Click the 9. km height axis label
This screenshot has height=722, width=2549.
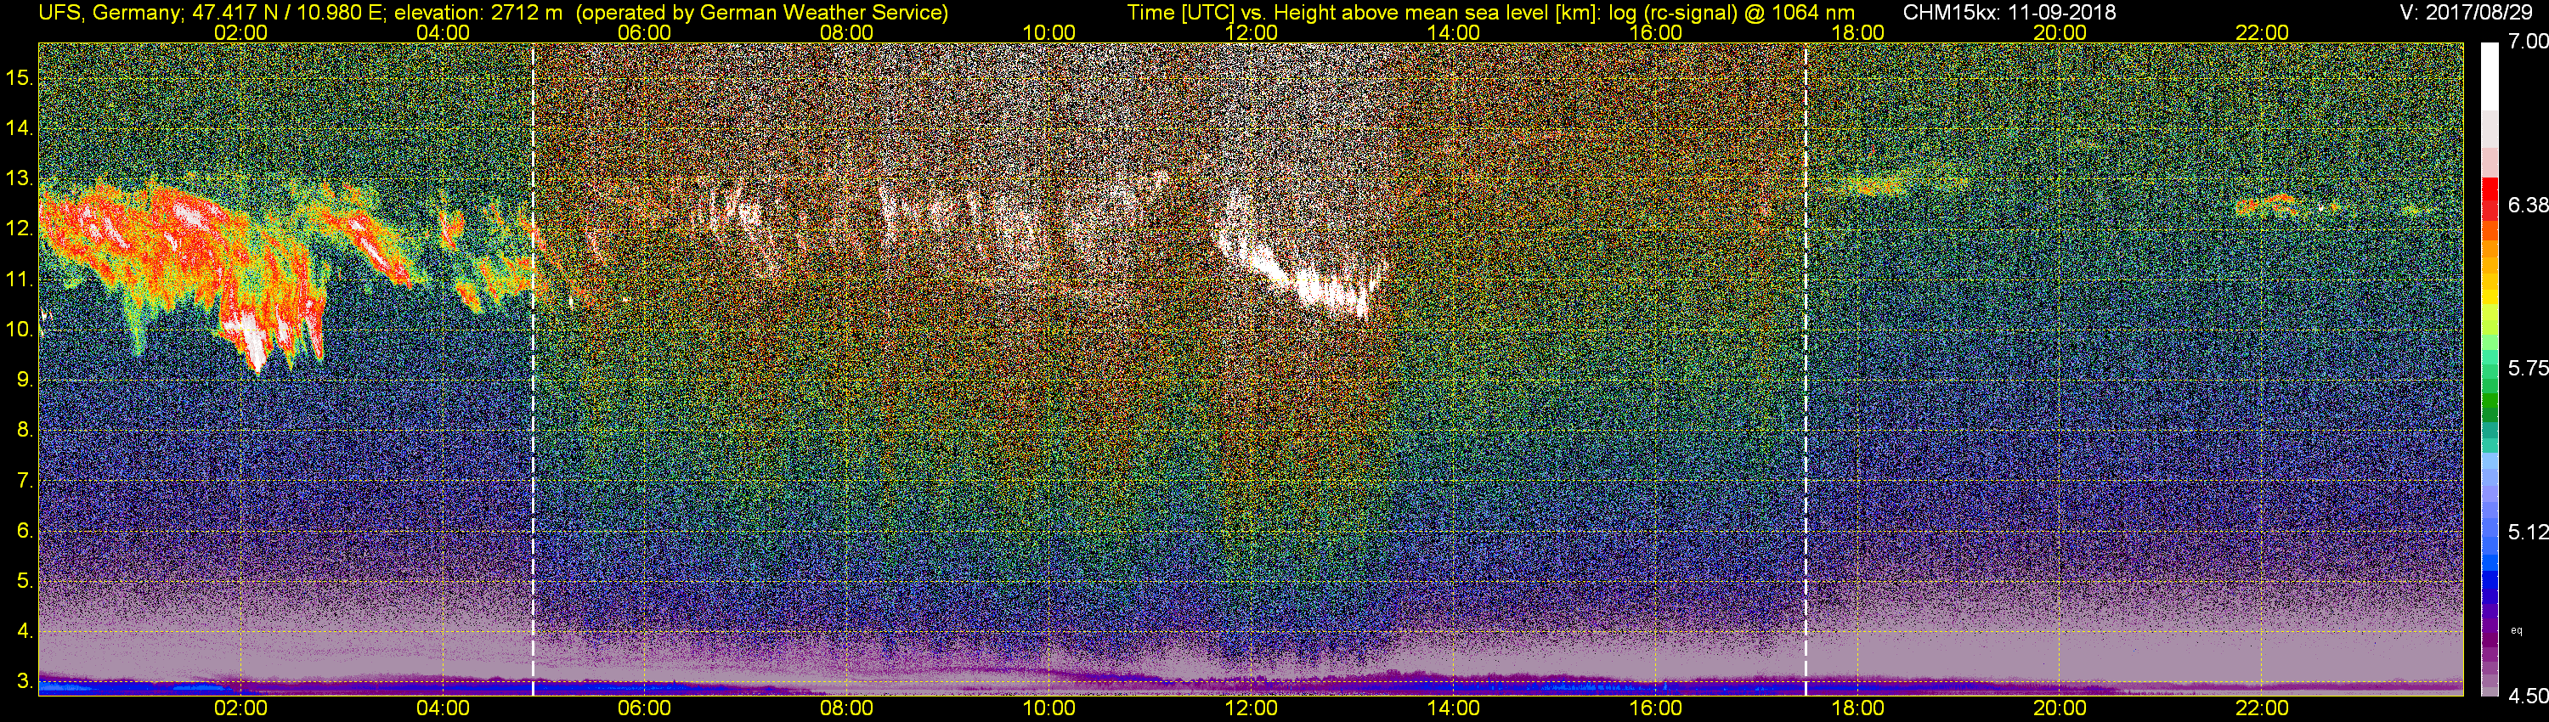pos(25,380)
